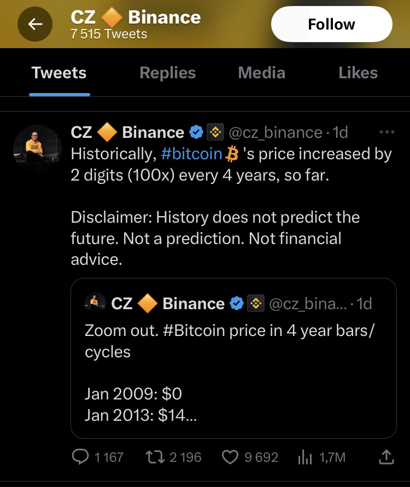Open the @cz_binance handle on main tweet
The image size is (410, 487).
276,132
